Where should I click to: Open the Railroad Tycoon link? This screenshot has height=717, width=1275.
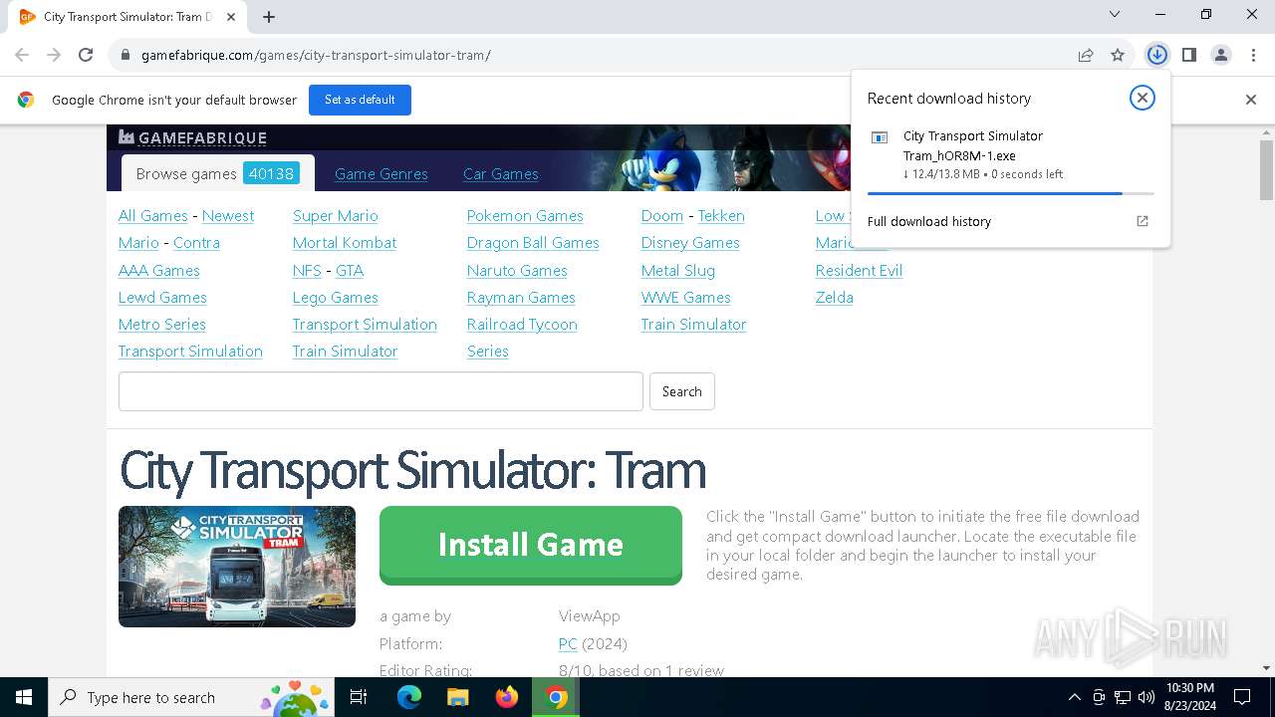[522, 324]
